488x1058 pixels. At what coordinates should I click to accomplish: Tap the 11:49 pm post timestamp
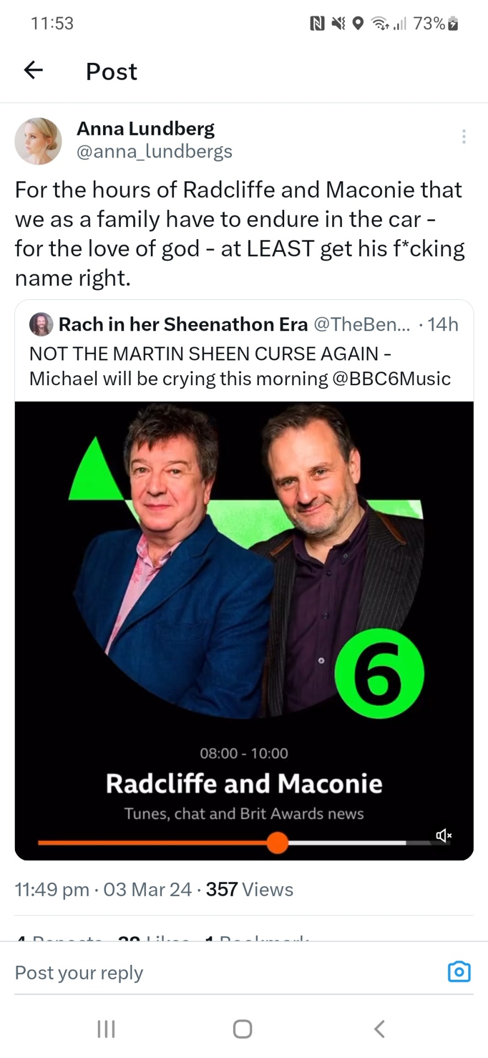tap(52, 889)
